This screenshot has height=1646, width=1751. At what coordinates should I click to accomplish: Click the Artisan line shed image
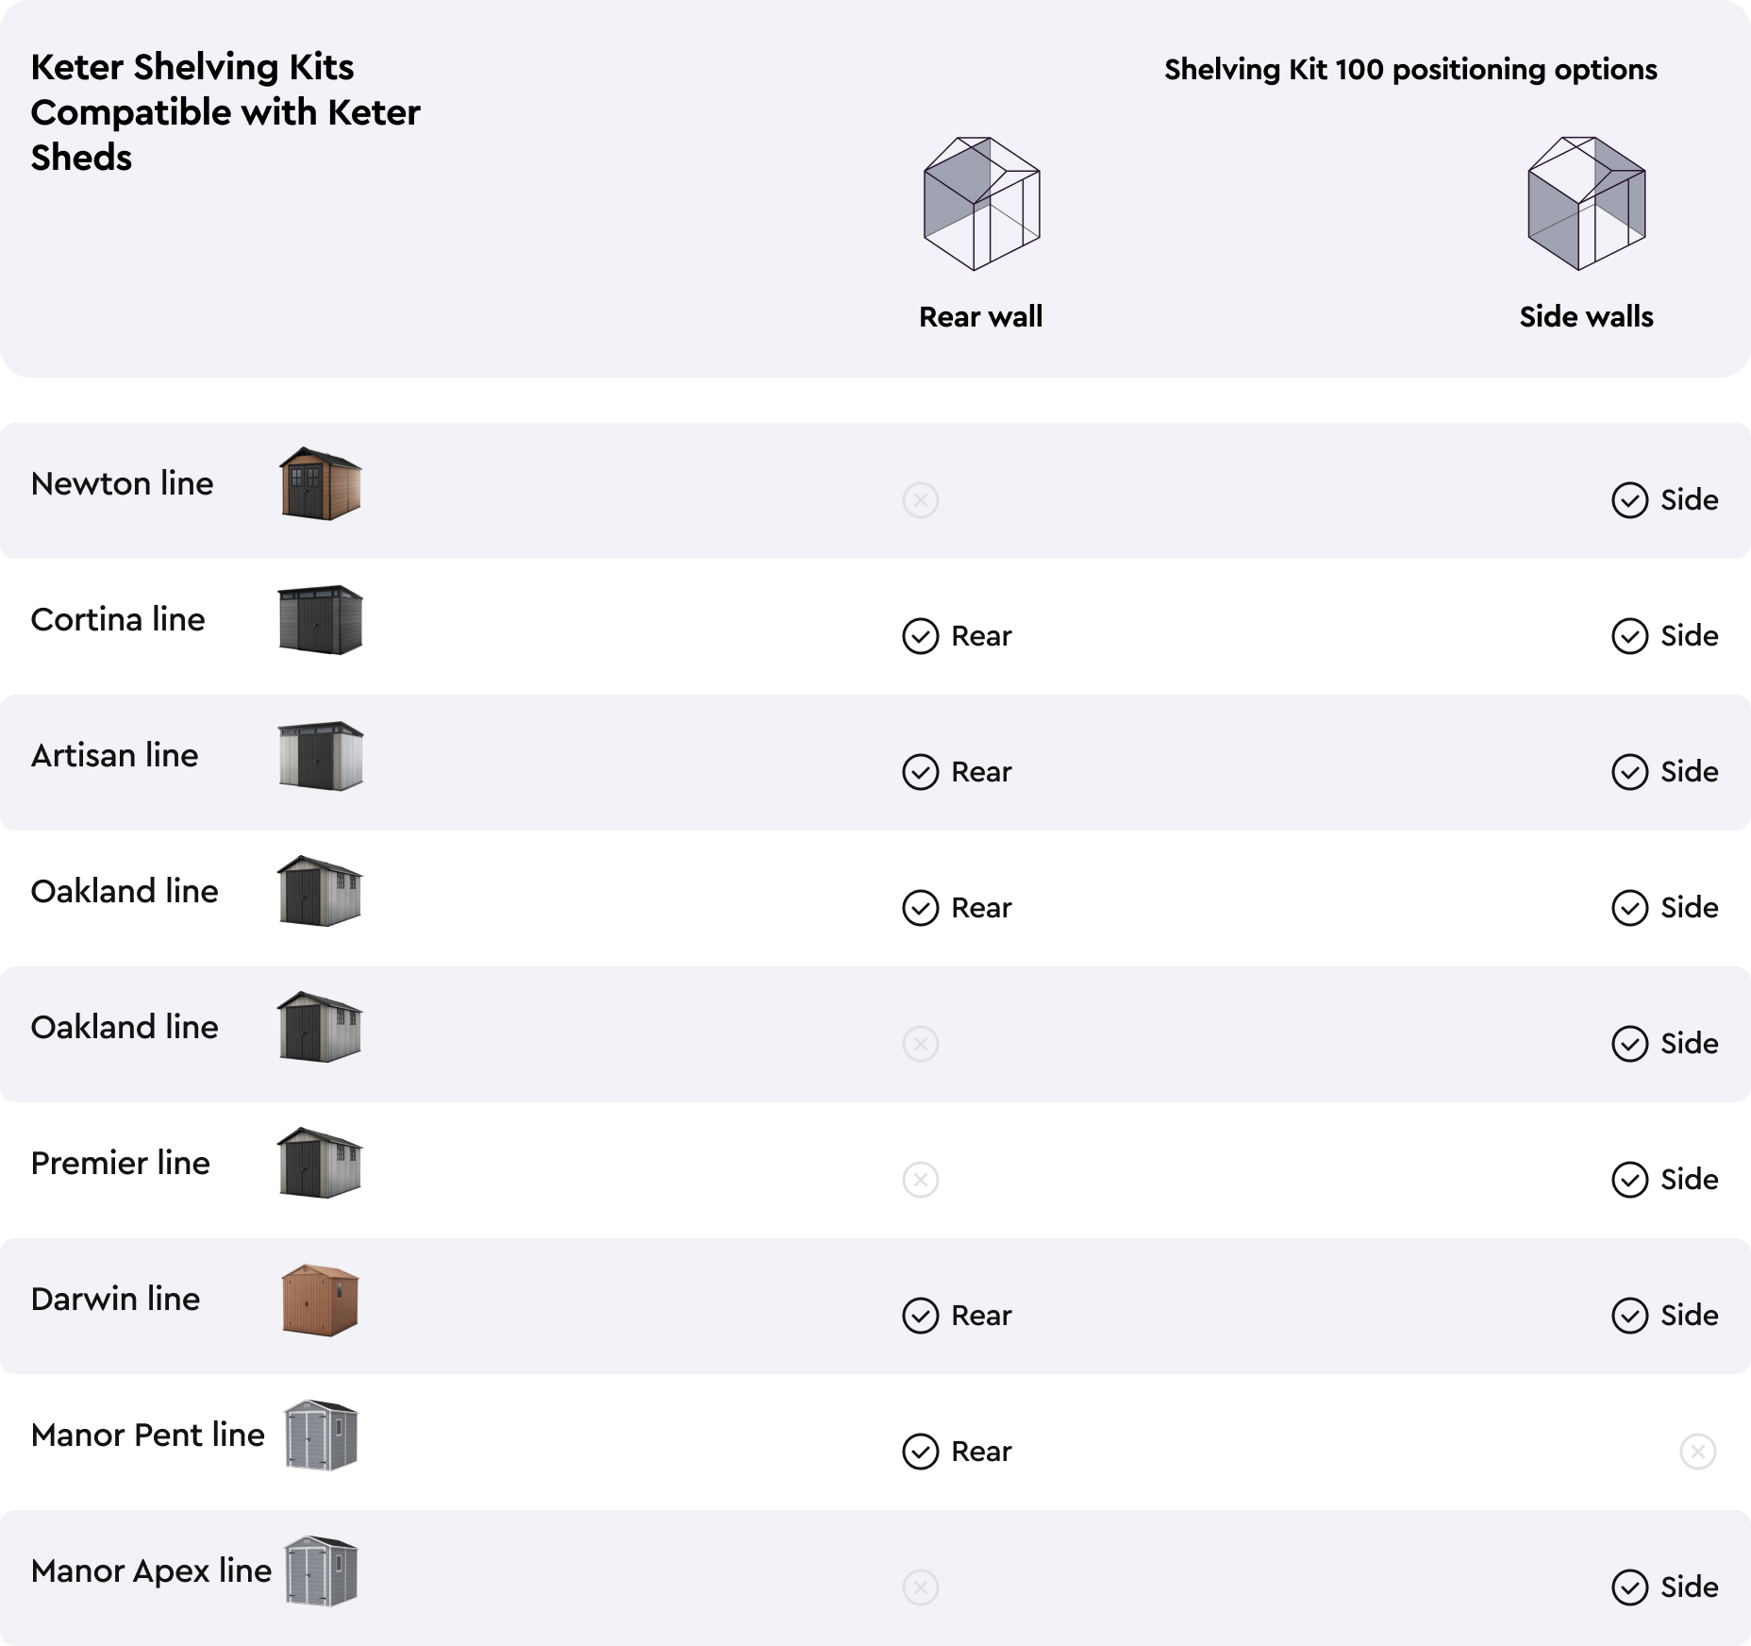click(321, 755)
